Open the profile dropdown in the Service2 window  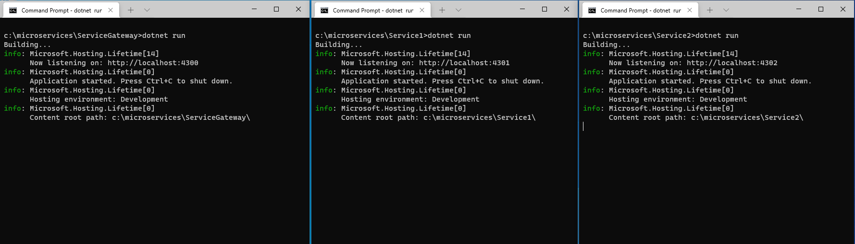(x=726, y=10)
